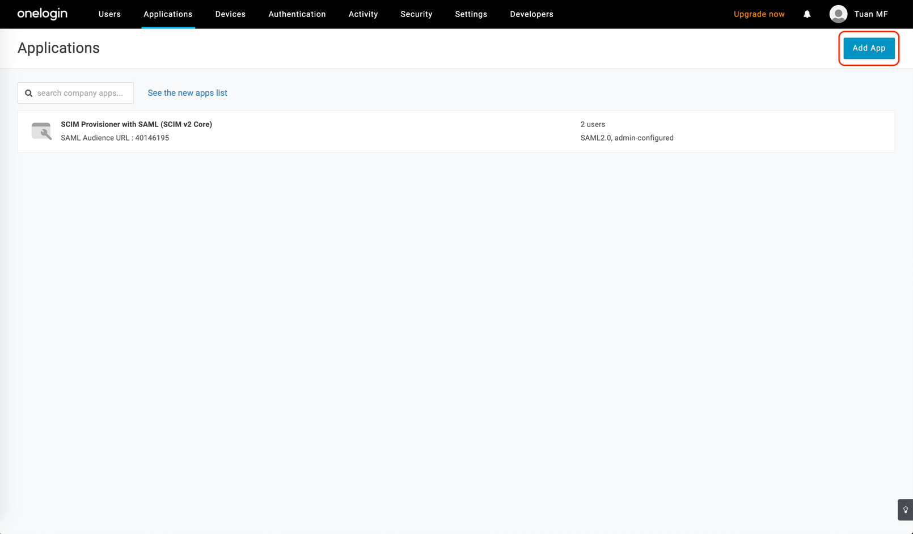The height and width of the screenshot is (534, 913).
Task: Click the 2 users text
Action: pos(593,124)
